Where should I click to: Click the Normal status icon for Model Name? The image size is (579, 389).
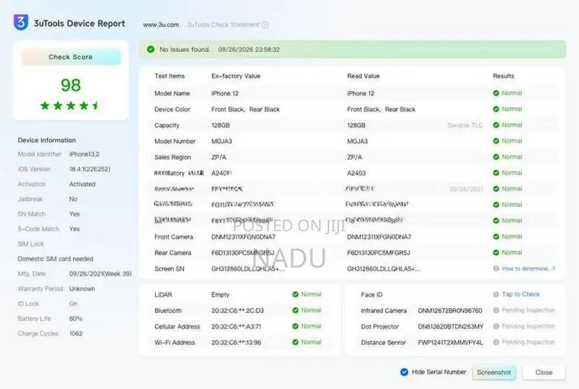tap(496, 93)
